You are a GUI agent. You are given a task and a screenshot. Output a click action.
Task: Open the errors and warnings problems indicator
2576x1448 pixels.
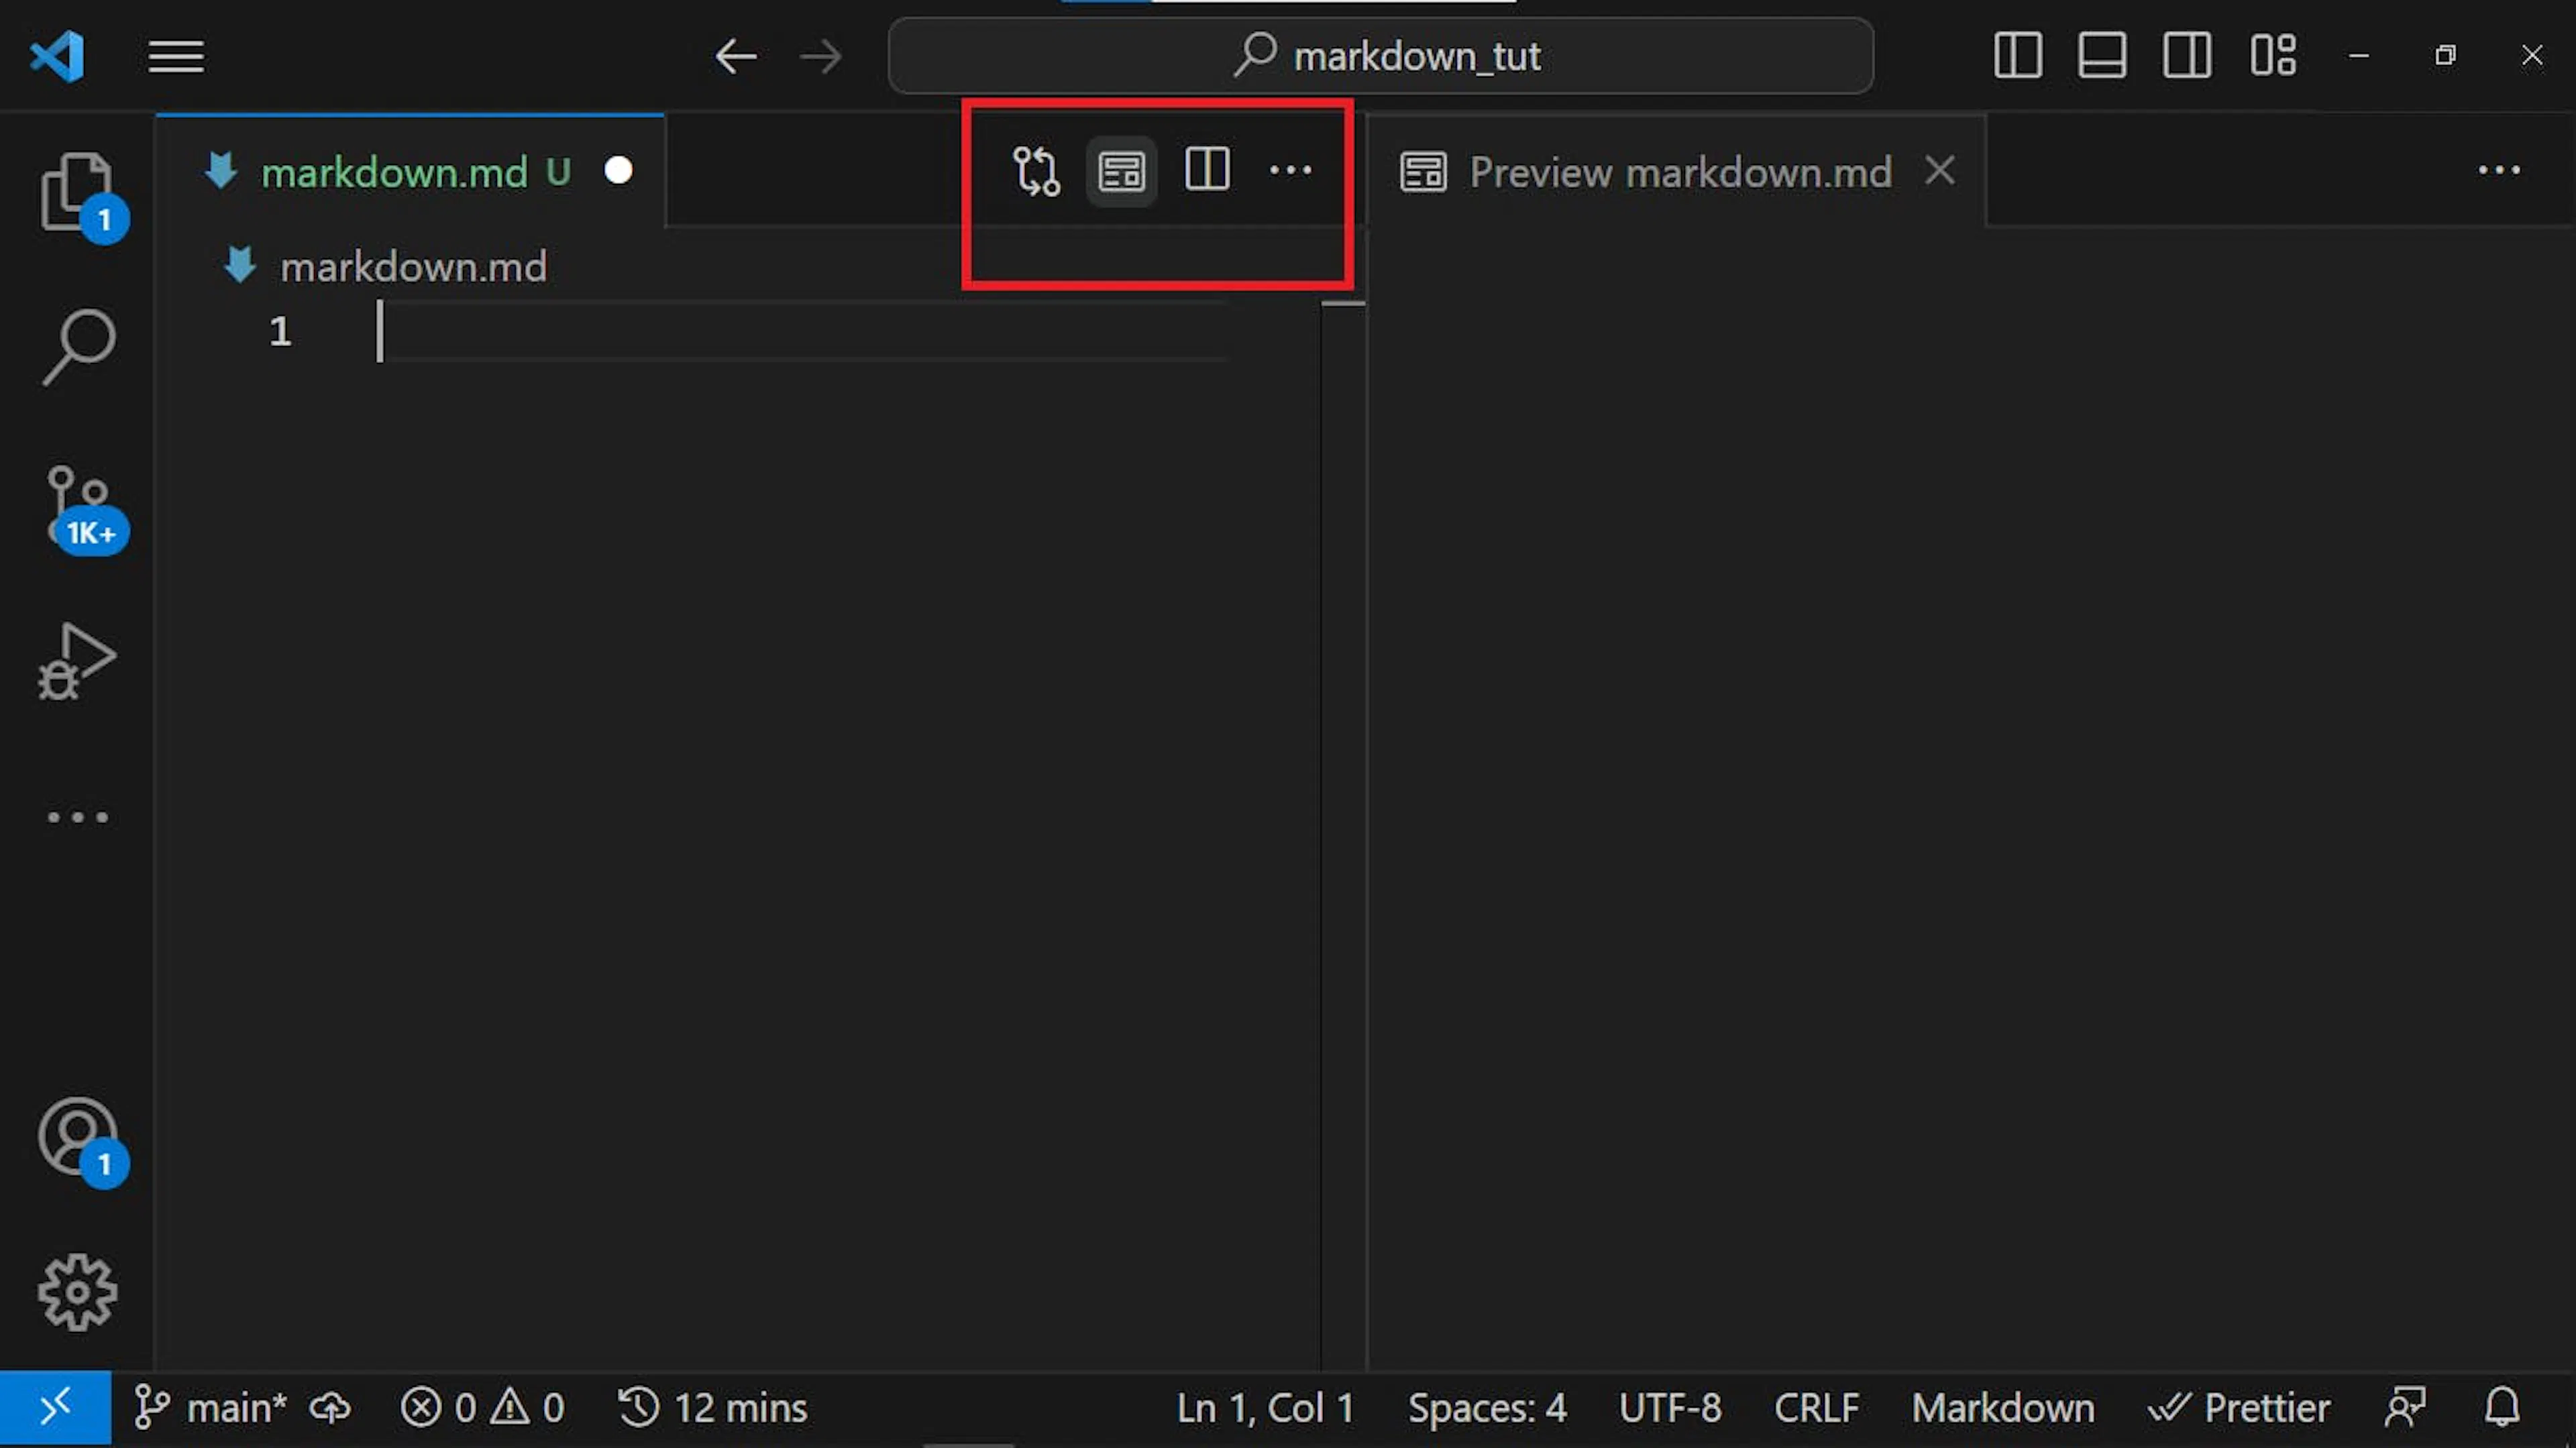[482, 1408]
